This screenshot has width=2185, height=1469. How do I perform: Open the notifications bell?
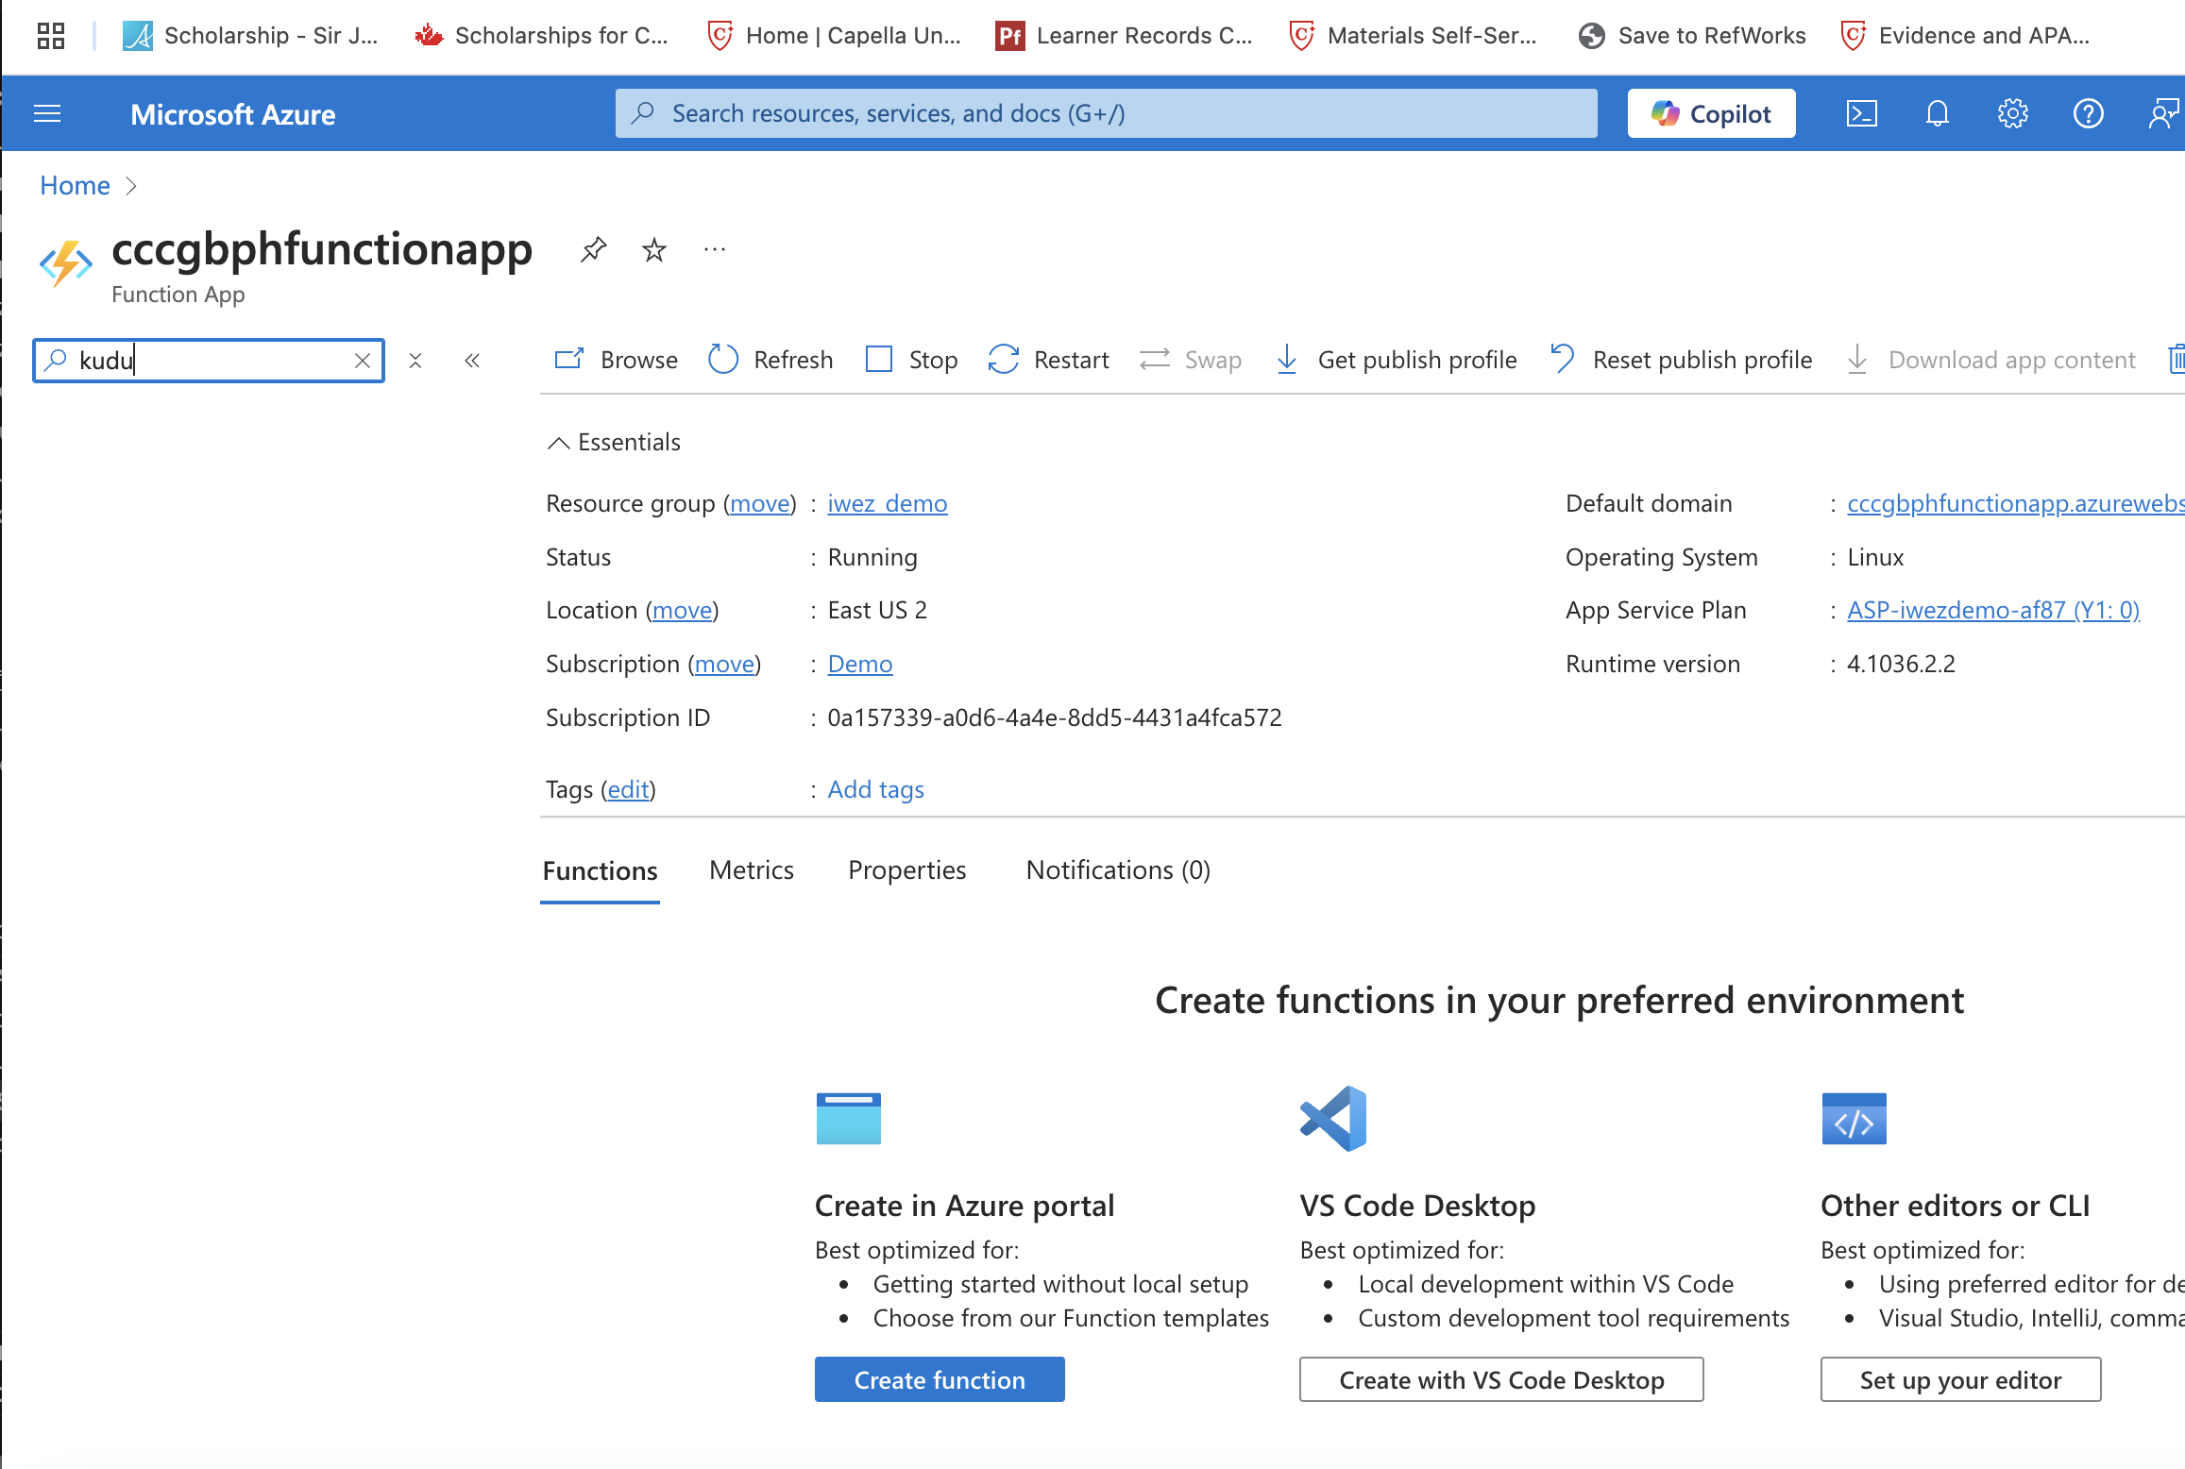click(x=1937, y=114)
